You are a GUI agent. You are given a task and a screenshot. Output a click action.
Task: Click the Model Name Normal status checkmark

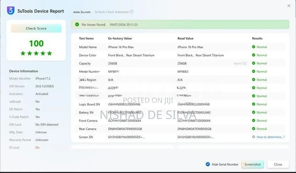253,47
